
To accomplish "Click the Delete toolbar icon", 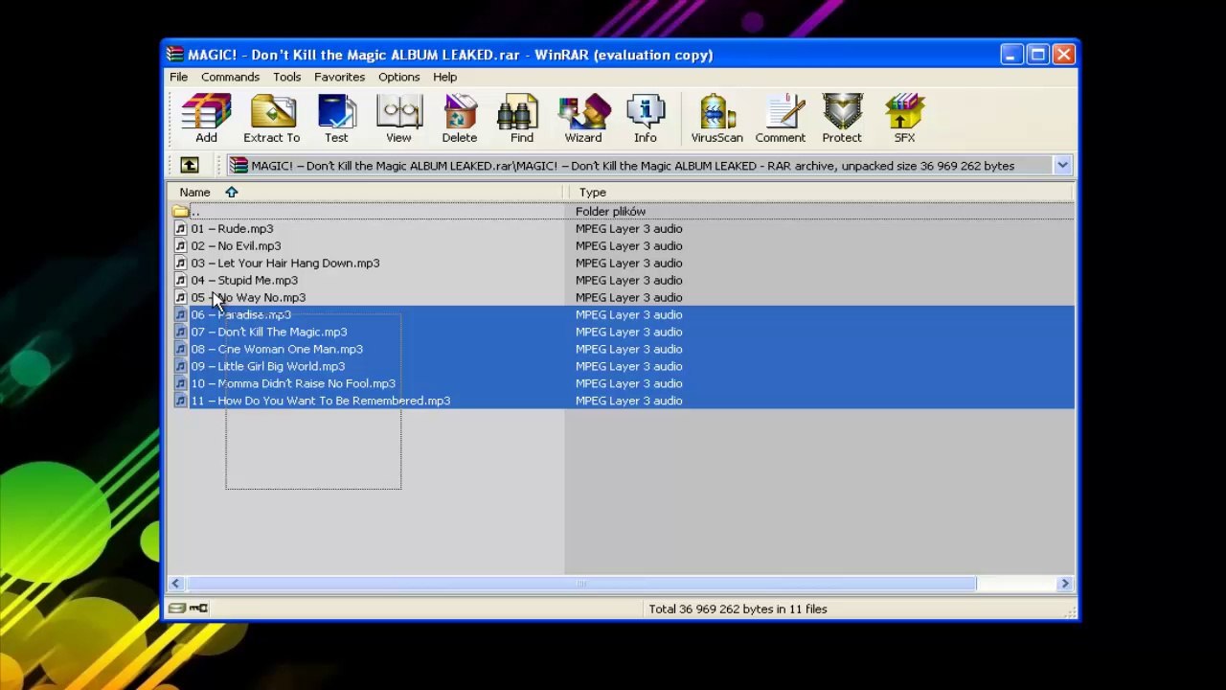I will tap(460, 119).
